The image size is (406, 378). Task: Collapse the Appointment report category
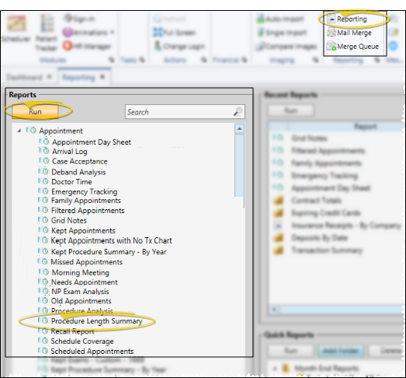[x=19, y=131]
